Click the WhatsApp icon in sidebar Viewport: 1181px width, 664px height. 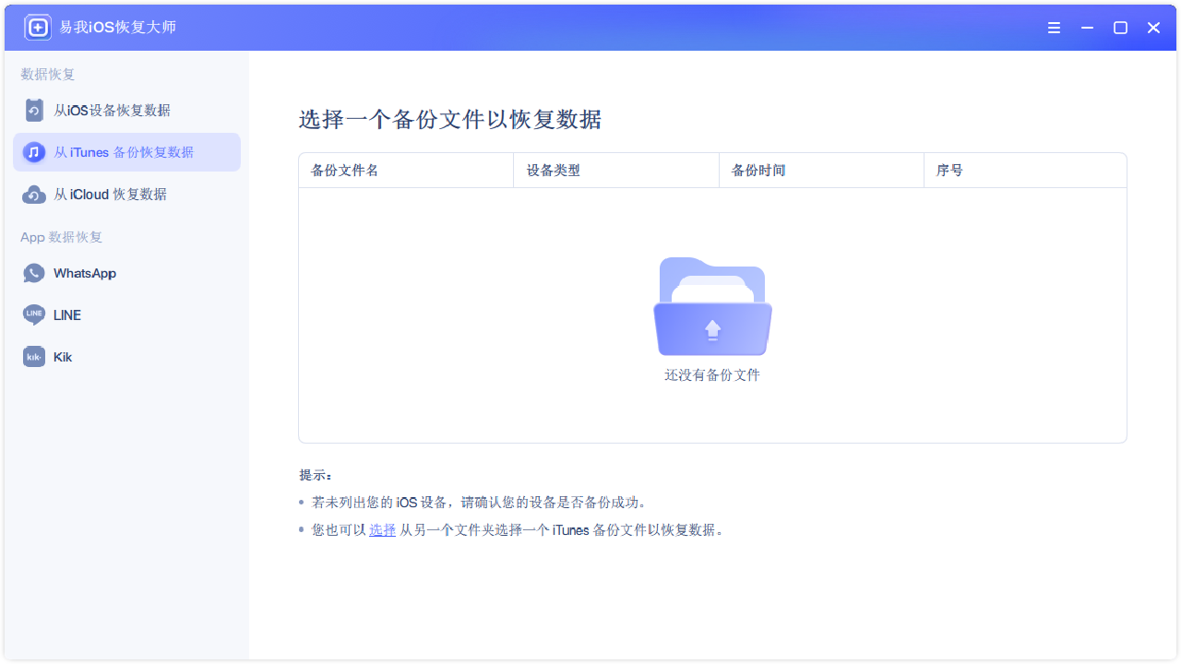click(x=34, y=273)
